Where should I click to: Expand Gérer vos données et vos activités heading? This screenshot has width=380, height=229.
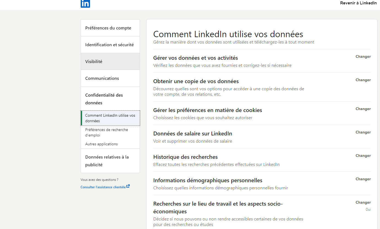[x=196, y=58]
